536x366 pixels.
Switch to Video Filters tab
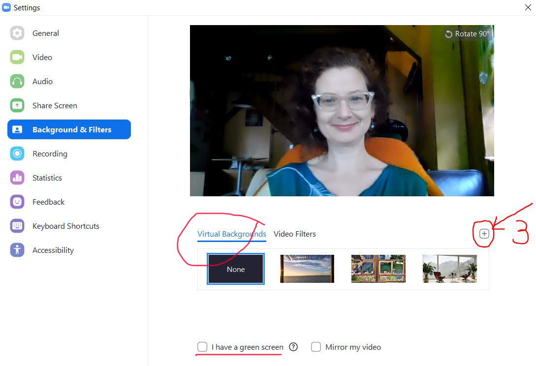pyautogui.click(x=295, y=234)
